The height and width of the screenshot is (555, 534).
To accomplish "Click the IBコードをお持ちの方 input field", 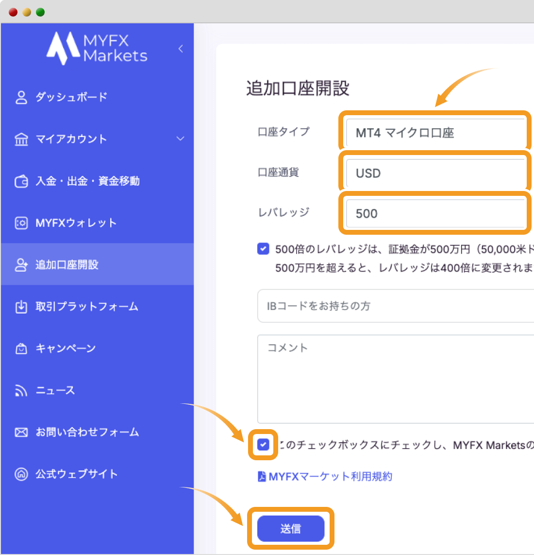I will [396, 306].
